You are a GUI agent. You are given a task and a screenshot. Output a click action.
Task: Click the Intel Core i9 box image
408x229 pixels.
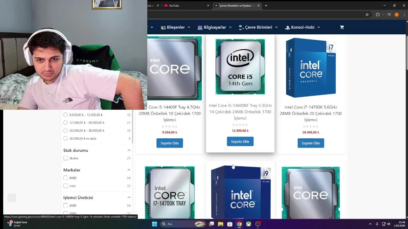pos(240,192)
